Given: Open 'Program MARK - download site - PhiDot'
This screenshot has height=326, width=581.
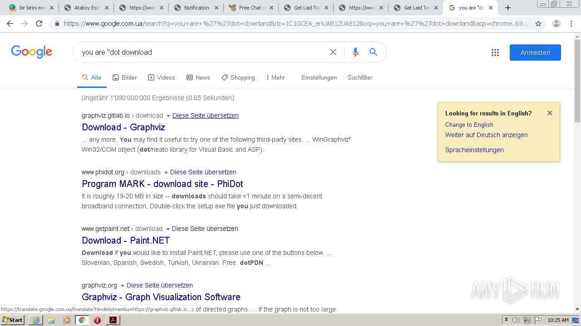Looking at the screenshot, I should 162,184.
